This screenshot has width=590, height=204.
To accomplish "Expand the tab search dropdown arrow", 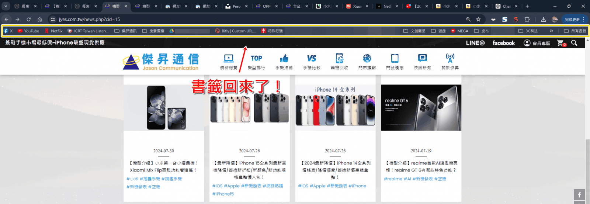I will [6, 6].
